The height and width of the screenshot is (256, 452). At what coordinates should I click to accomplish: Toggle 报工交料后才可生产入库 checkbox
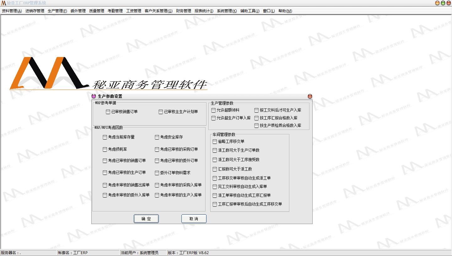click(x=256, y=110)
